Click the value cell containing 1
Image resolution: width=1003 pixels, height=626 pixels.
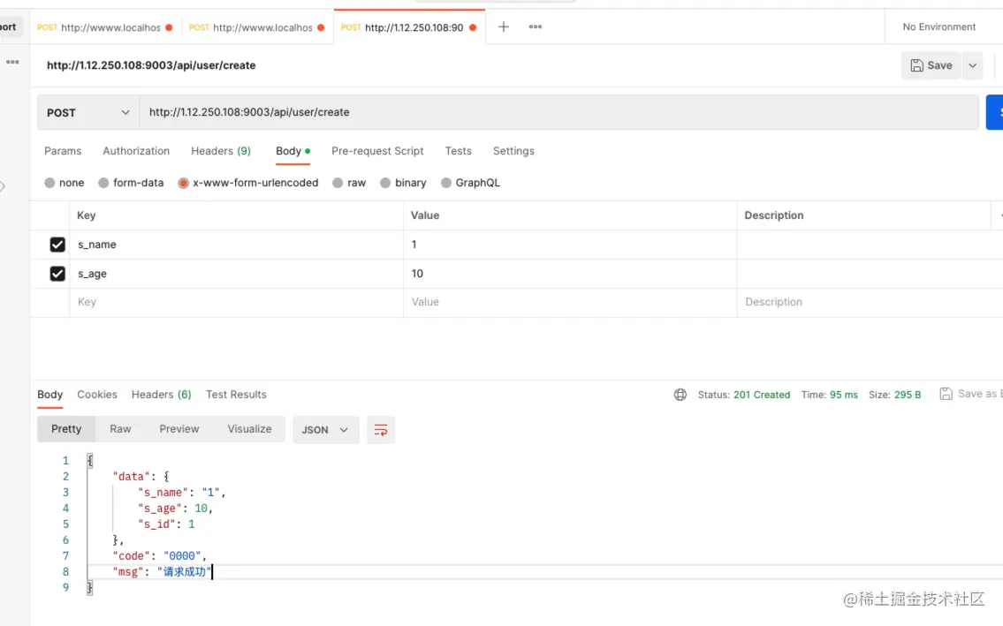[570, 245]
